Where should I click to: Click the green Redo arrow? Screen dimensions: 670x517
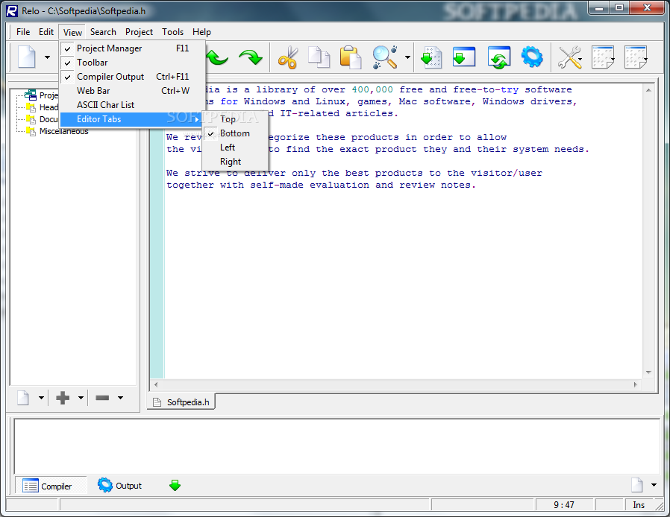coord(251,57)
